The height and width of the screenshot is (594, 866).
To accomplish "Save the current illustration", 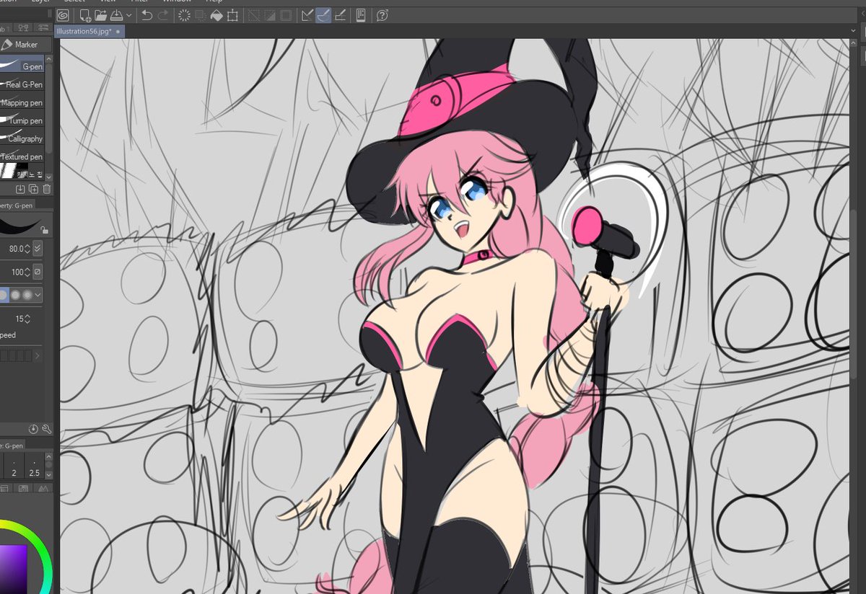I will click(x=115, y=15).
